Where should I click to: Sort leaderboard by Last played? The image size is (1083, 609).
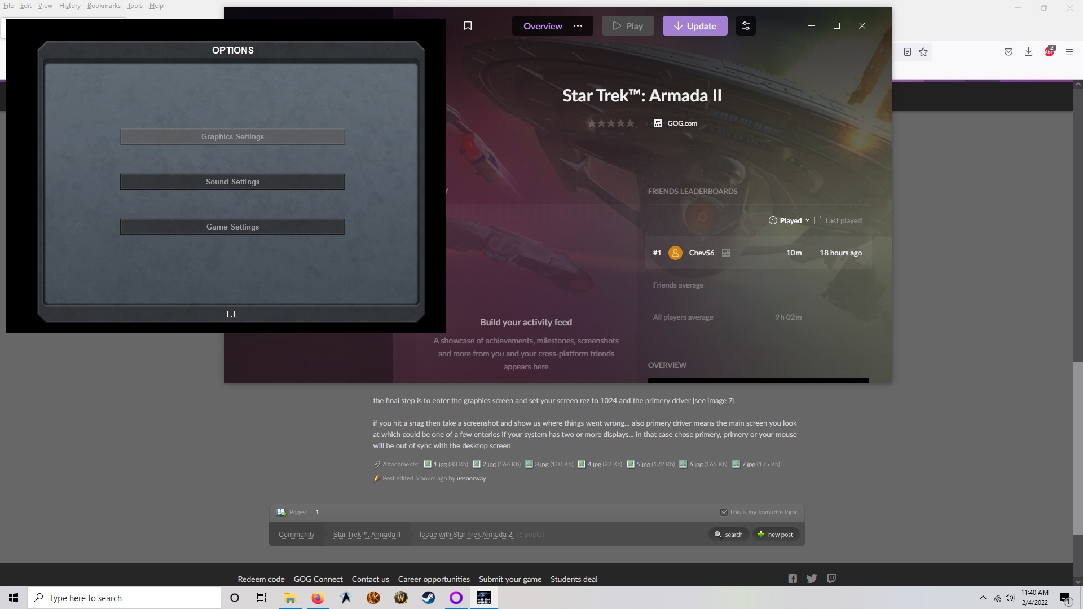coord(838,220)
